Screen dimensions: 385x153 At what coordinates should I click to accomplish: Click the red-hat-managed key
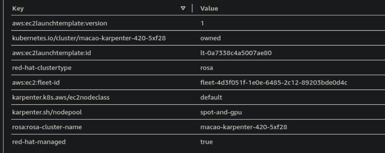39,142
